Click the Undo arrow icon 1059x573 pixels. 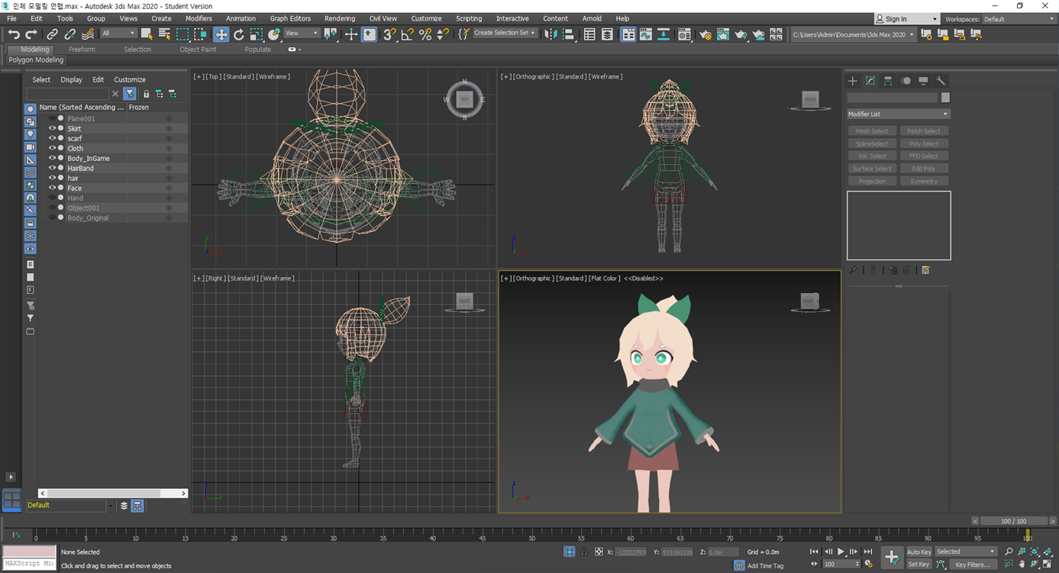coord(13,34)
